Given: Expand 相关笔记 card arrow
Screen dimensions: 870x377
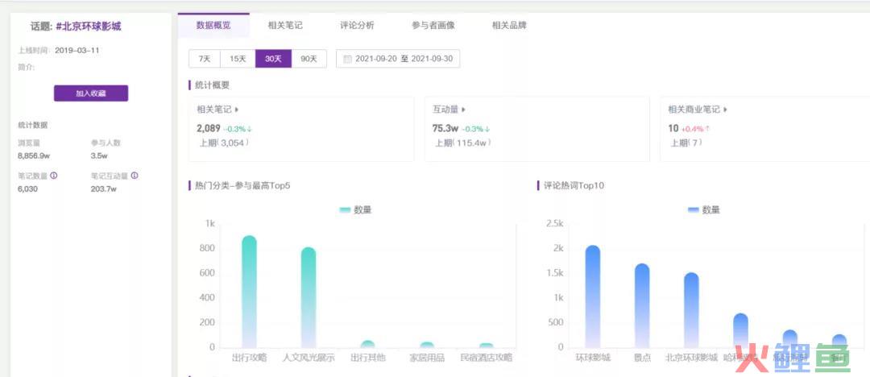Looking at the screenshot, I should (x=237, y=110).
